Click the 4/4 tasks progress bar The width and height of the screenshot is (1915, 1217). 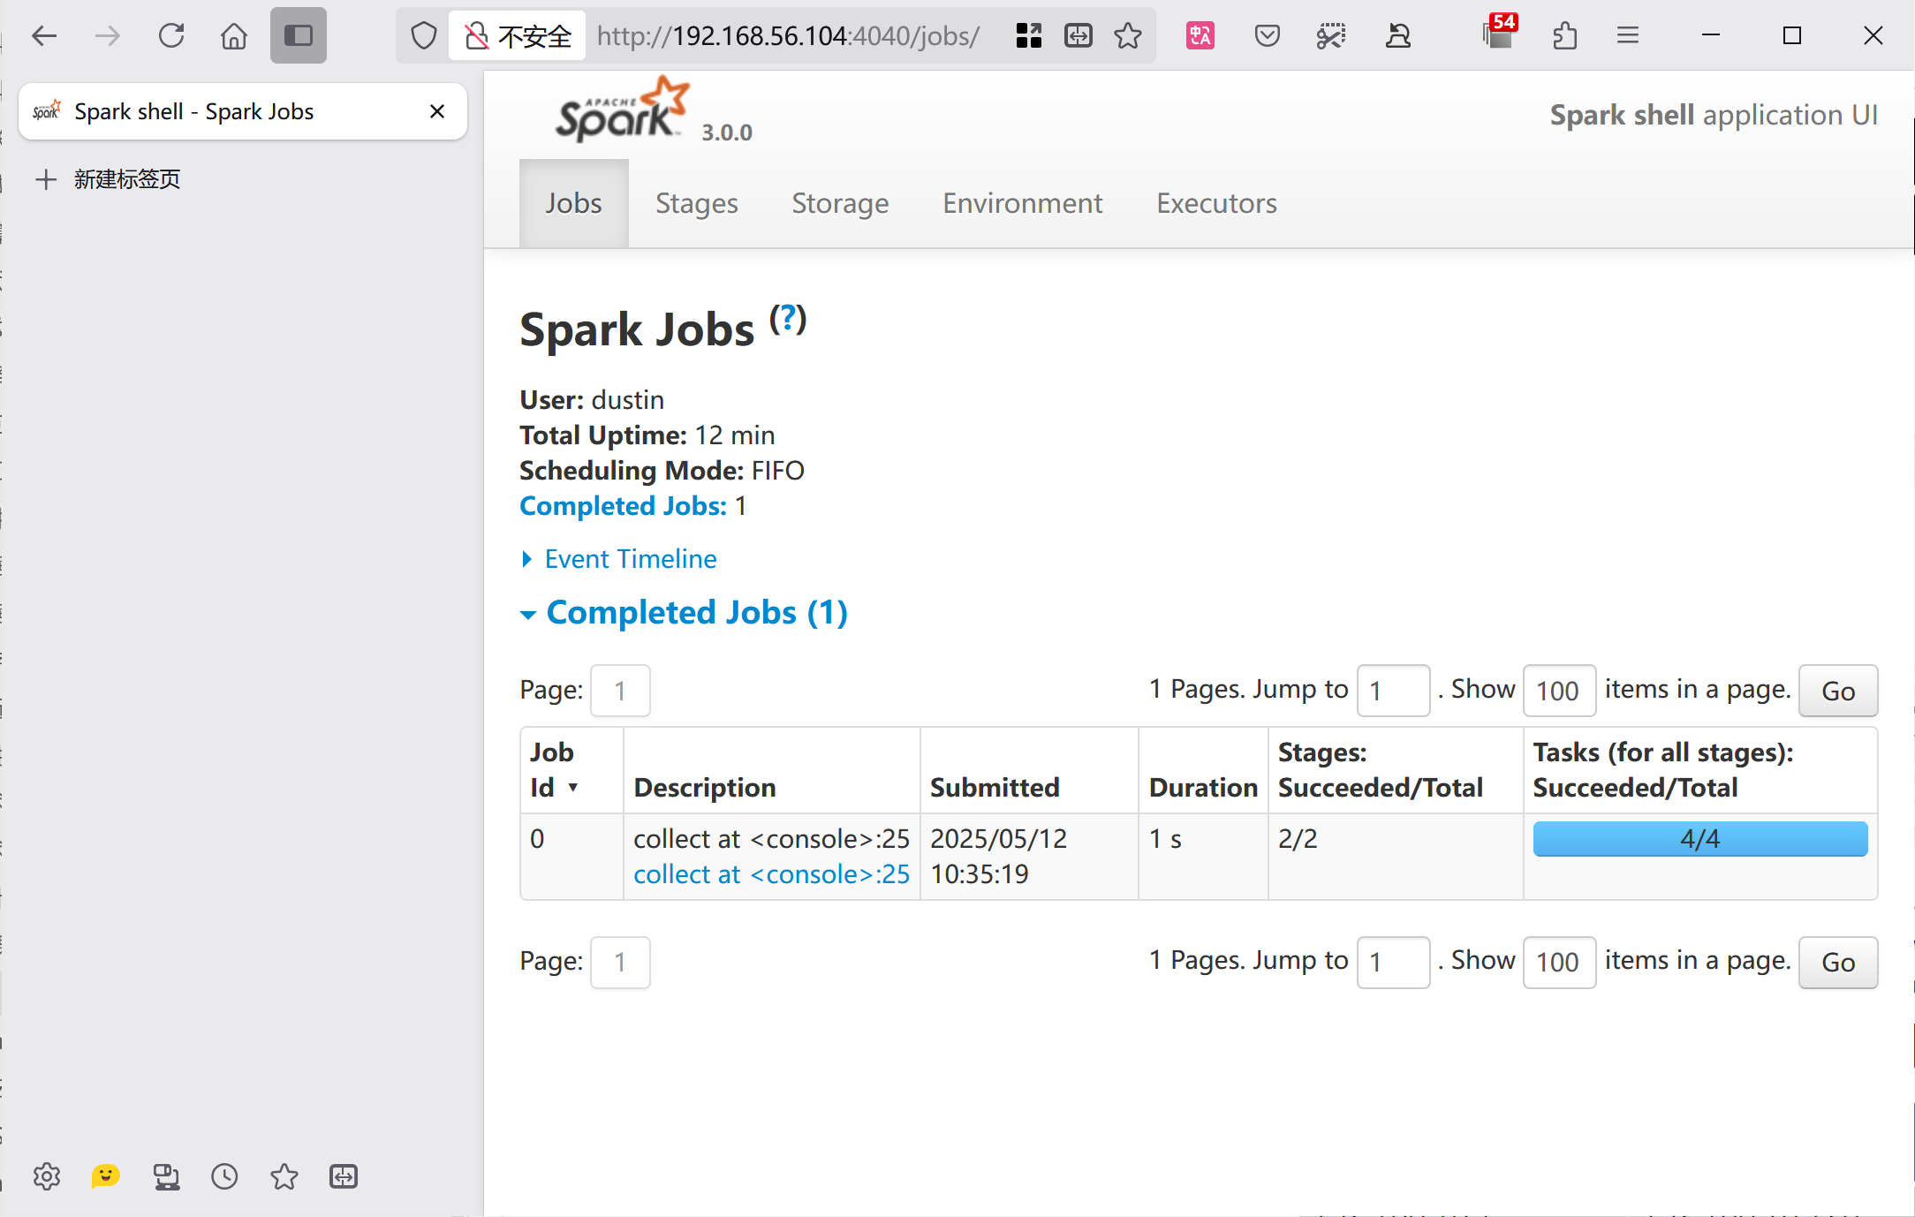tap(1699, 839)
